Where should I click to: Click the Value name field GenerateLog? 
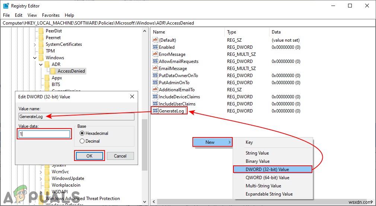[76, 117]
